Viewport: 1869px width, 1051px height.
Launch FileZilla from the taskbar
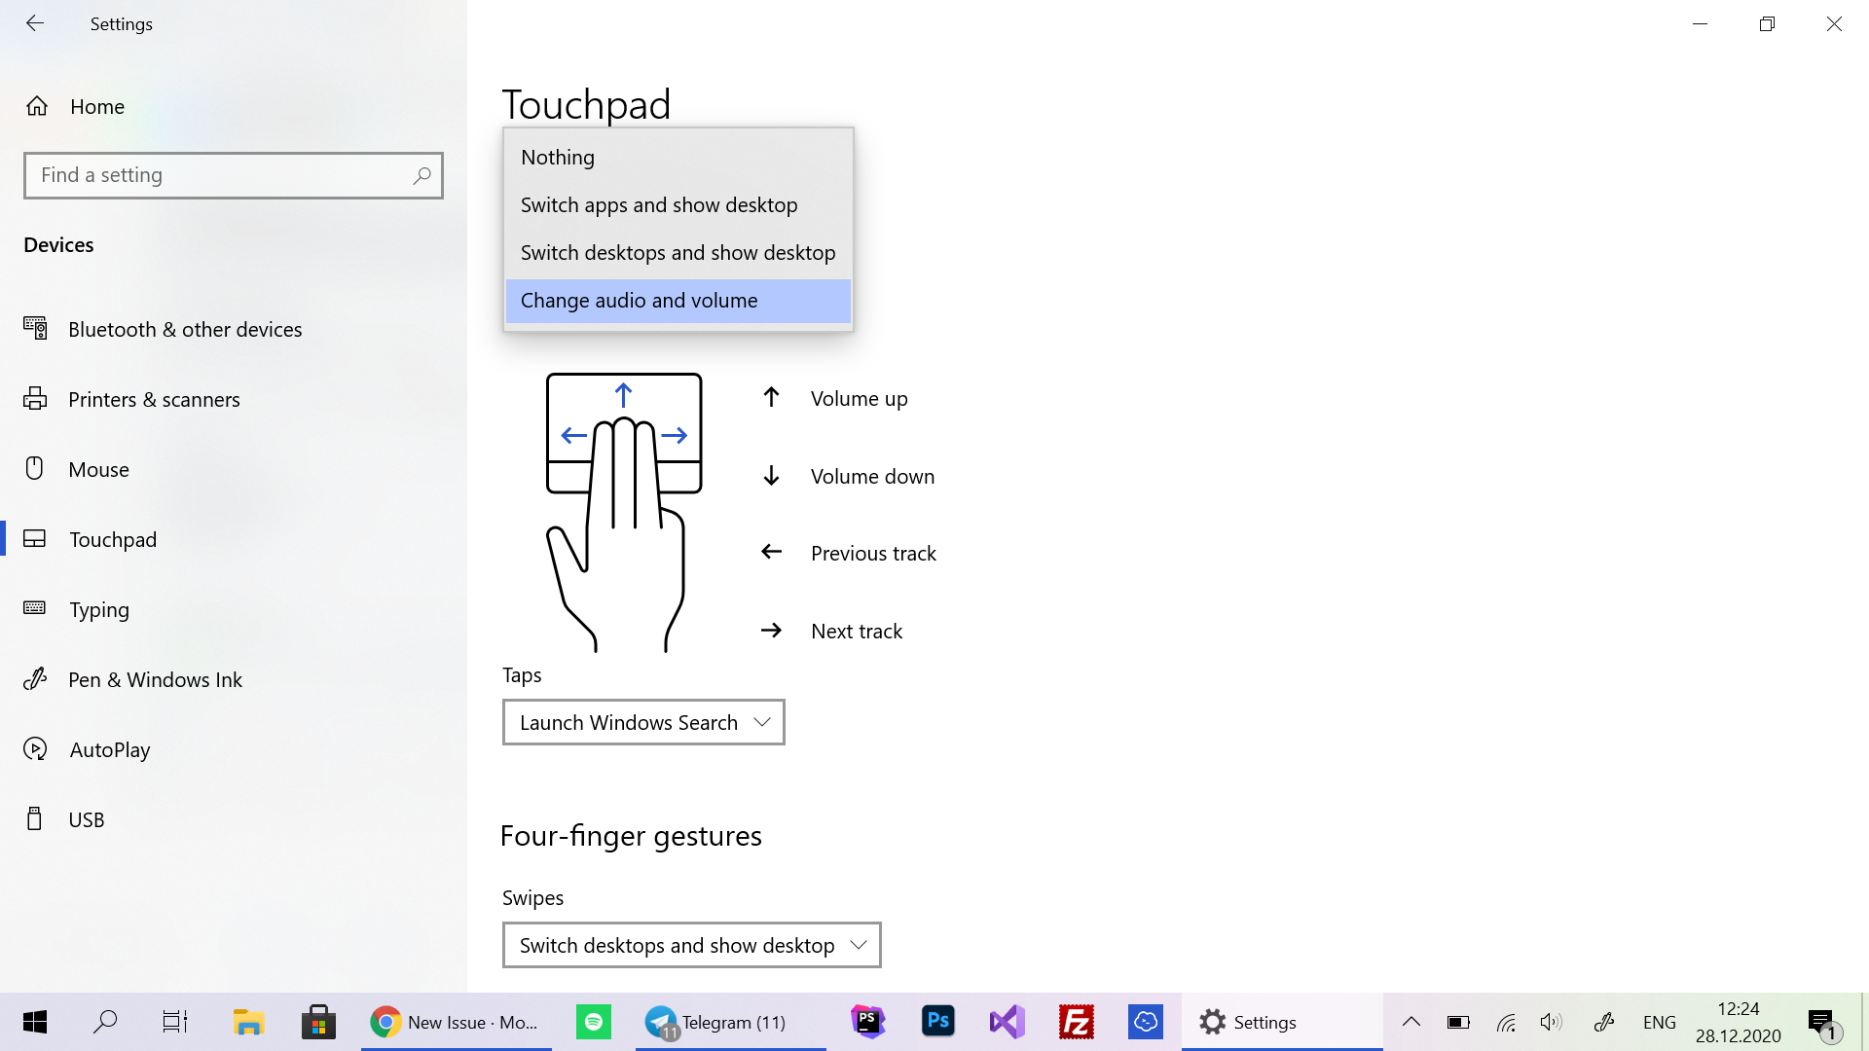pyautogui.click(x=1076, y=1022)
